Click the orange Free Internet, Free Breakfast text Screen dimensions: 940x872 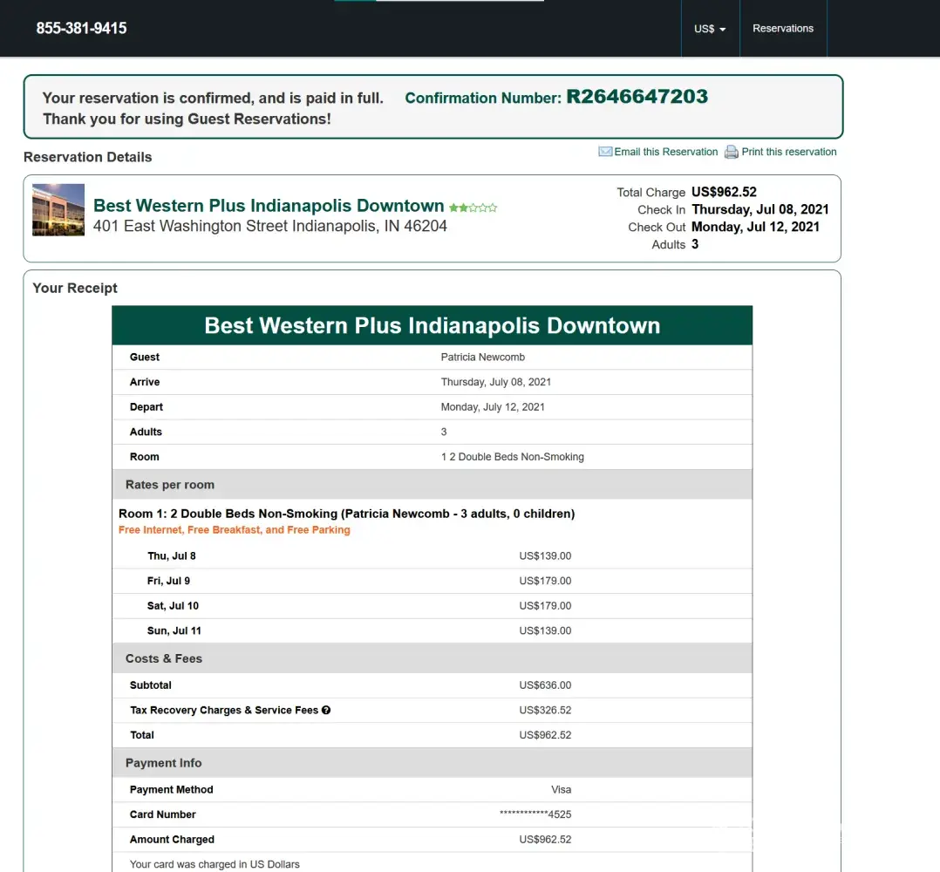tap(234, 530)
